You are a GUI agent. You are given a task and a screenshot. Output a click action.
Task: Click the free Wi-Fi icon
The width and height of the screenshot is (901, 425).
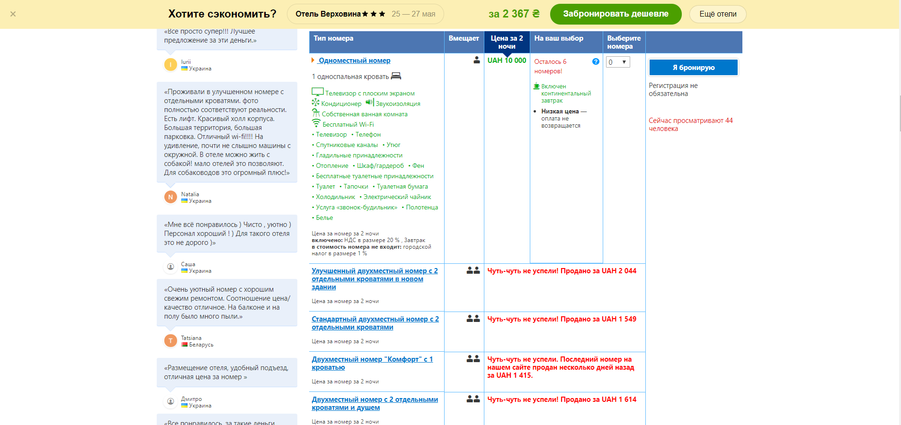point(316,123)
